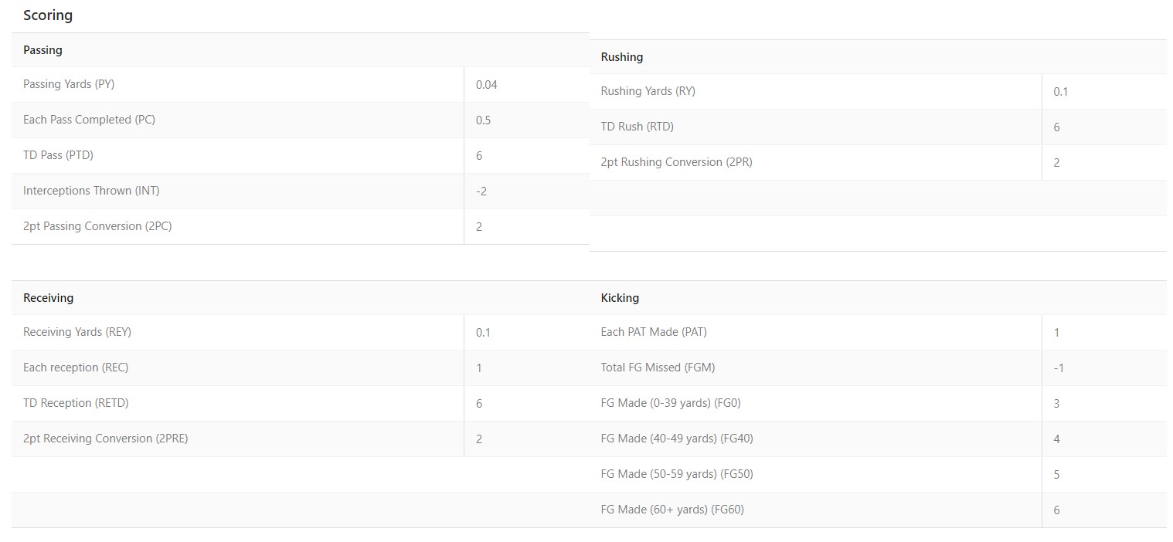Select the Passing category header
This screenshot has width=1173, height=542.
(42, 50)
